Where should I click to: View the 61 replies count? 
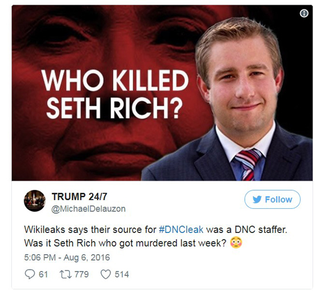pos(43,274)
